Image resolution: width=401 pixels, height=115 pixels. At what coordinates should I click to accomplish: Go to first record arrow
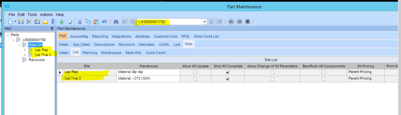[125, 22]
